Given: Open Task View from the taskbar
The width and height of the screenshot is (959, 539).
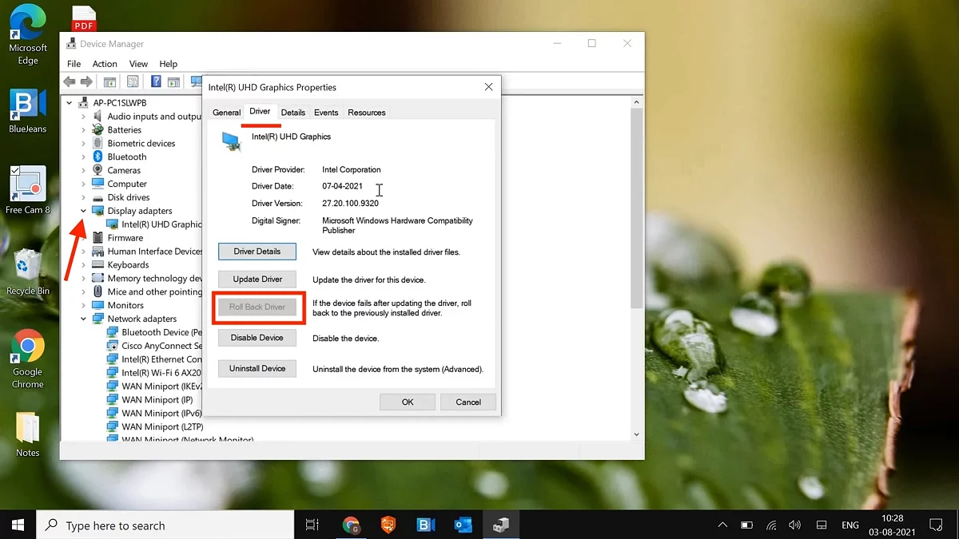Looking at the screenshot, I should tap(312, 525).
